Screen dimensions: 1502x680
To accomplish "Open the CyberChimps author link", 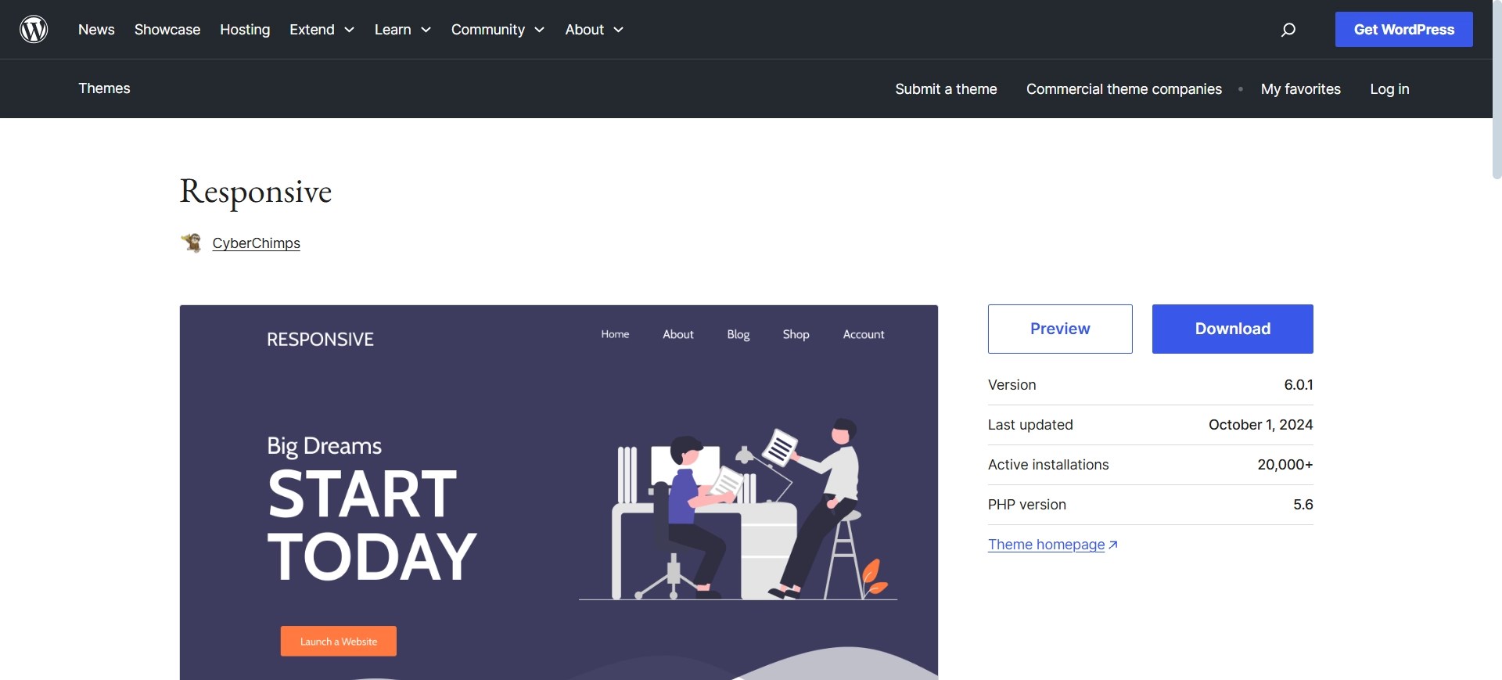I will [x=256, y=243].
